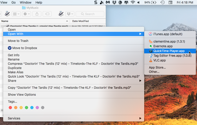197x125 pixels.
Task: Open Tags… dialog
Action: pyautogui.click(x=74, y=102)
